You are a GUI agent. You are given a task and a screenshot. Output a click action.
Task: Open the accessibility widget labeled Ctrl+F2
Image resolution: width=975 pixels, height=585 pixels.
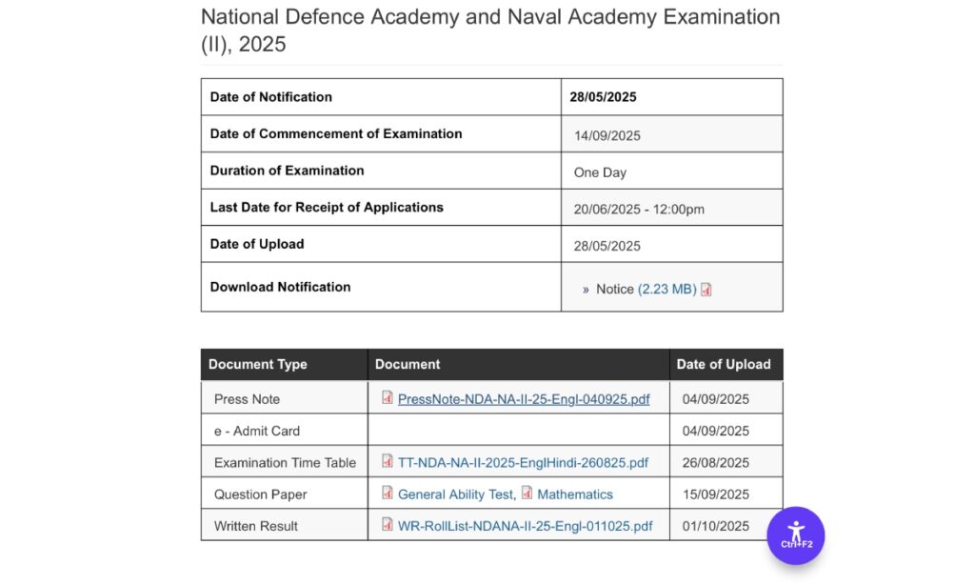[x=796, y=535]
